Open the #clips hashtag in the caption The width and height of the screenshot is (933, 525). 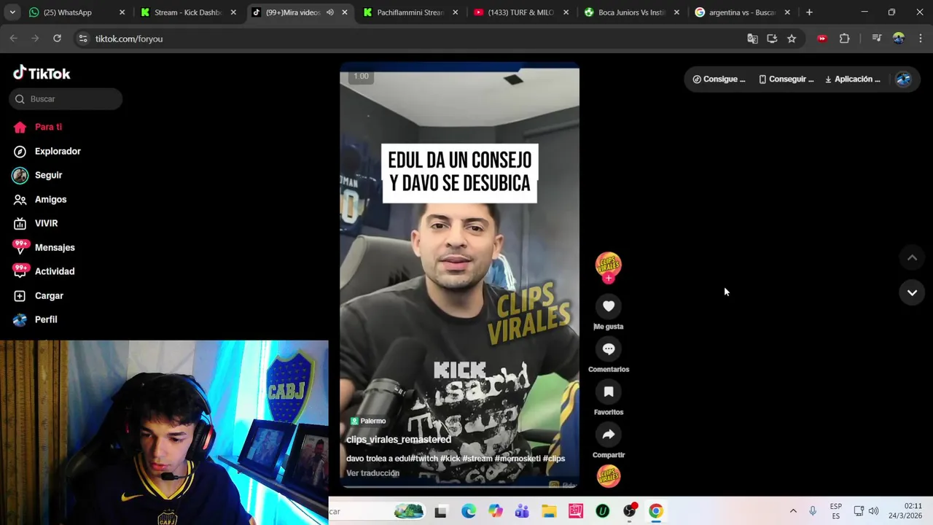[554, 459]
